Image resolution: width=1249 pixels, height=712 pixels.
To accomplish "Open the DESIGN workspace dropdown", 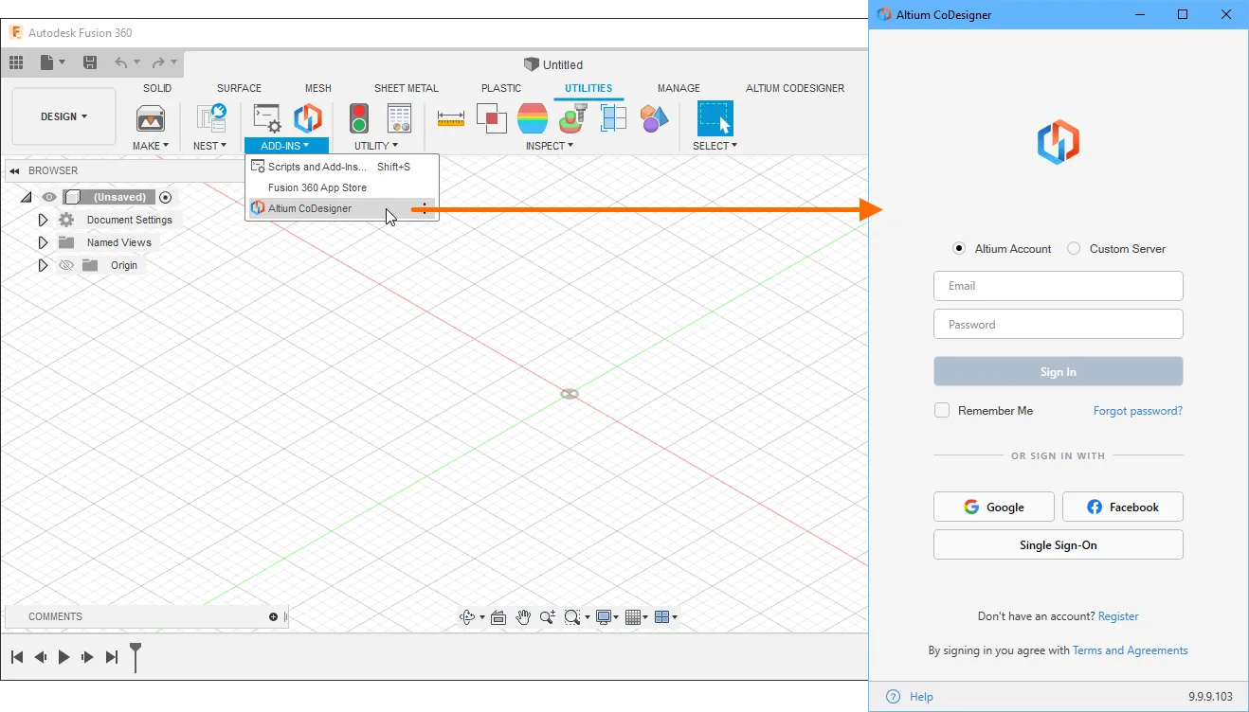I will coord(63,117).
